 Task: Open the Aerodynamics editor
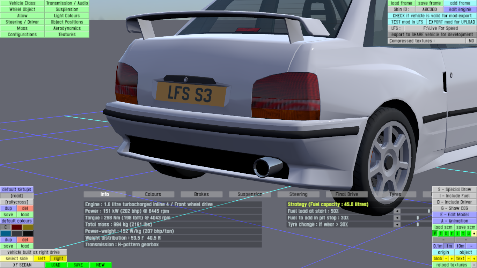pyautogui.click(x=67, y=28)
